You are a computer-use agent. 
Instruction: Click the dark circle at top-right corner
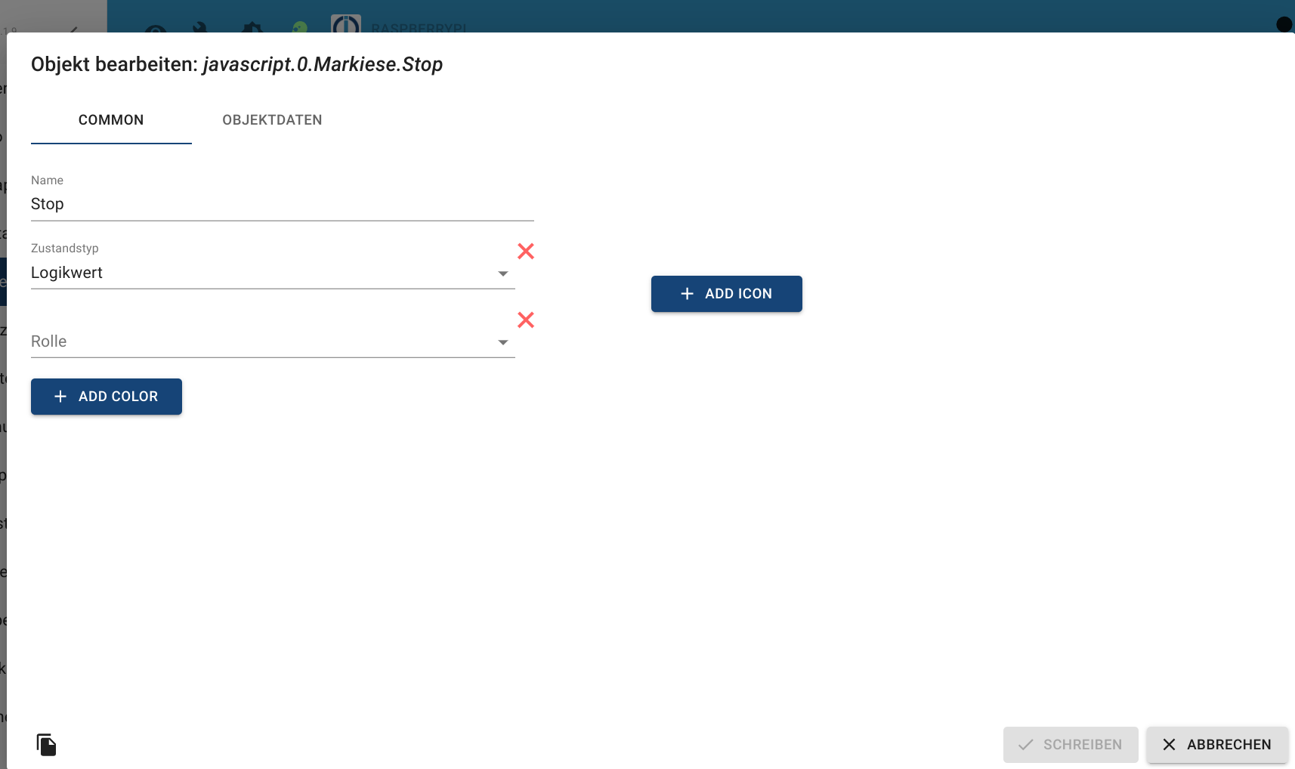(1284, 24)
